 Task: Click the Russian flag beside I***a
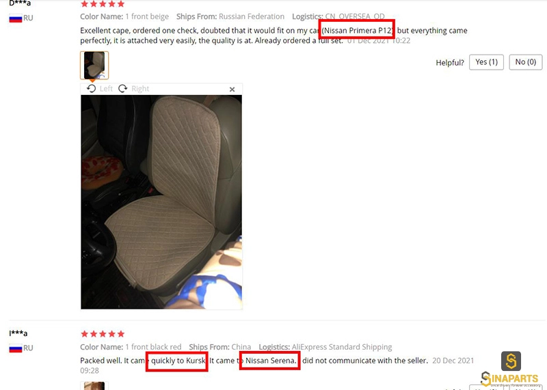[x=16, y=348]
